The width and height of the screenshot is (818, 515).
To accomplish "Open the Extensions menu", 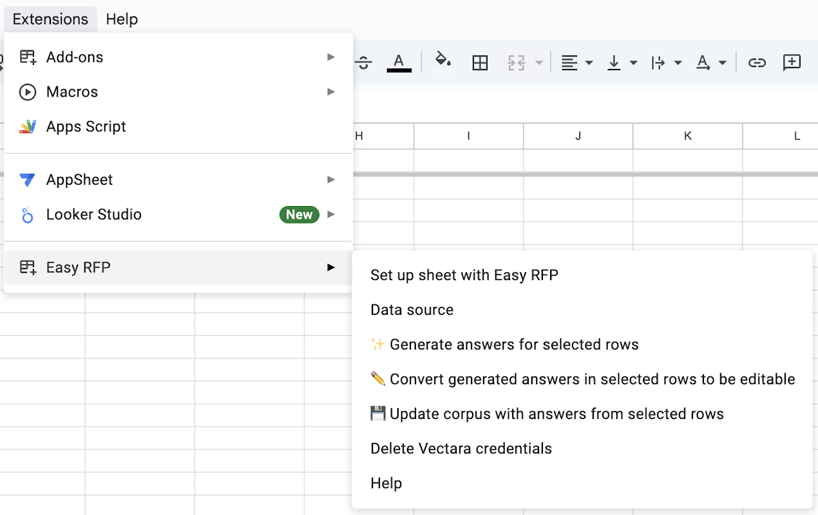I will (50, 19).
